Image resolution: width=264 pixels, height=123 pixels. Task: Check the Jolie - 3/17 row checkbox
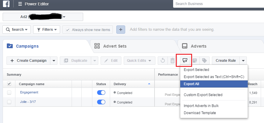tap(9, 102)
